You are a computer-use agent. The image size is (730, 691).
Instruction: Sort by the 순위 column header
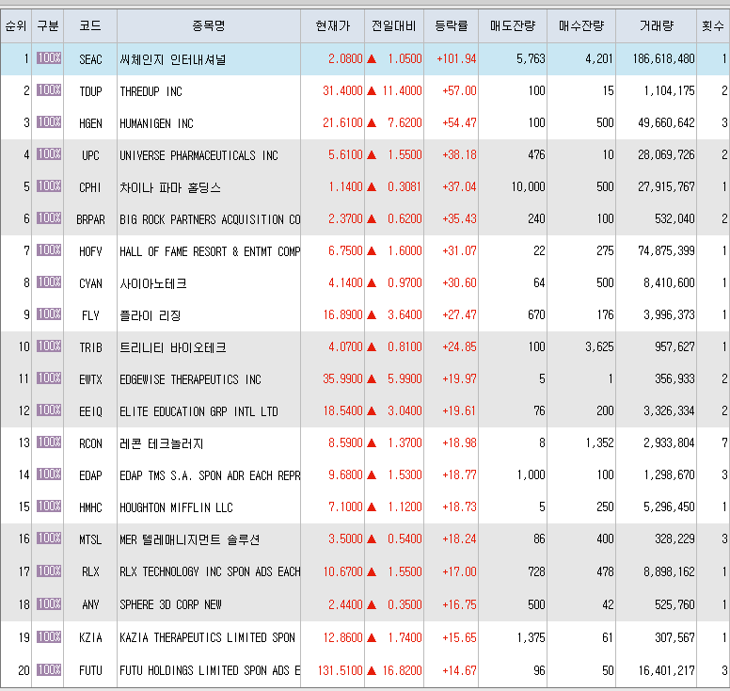16,25
